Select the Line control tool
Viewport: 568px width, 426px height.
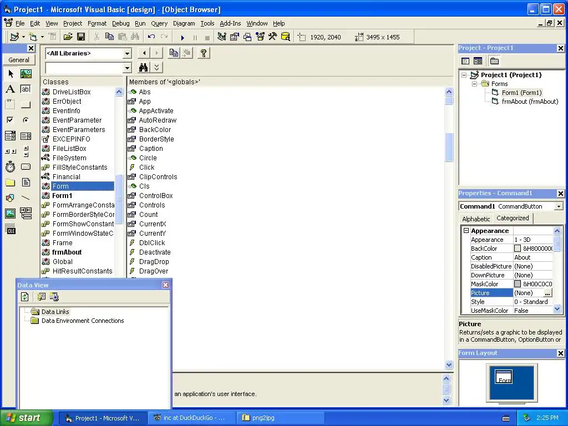26,198
